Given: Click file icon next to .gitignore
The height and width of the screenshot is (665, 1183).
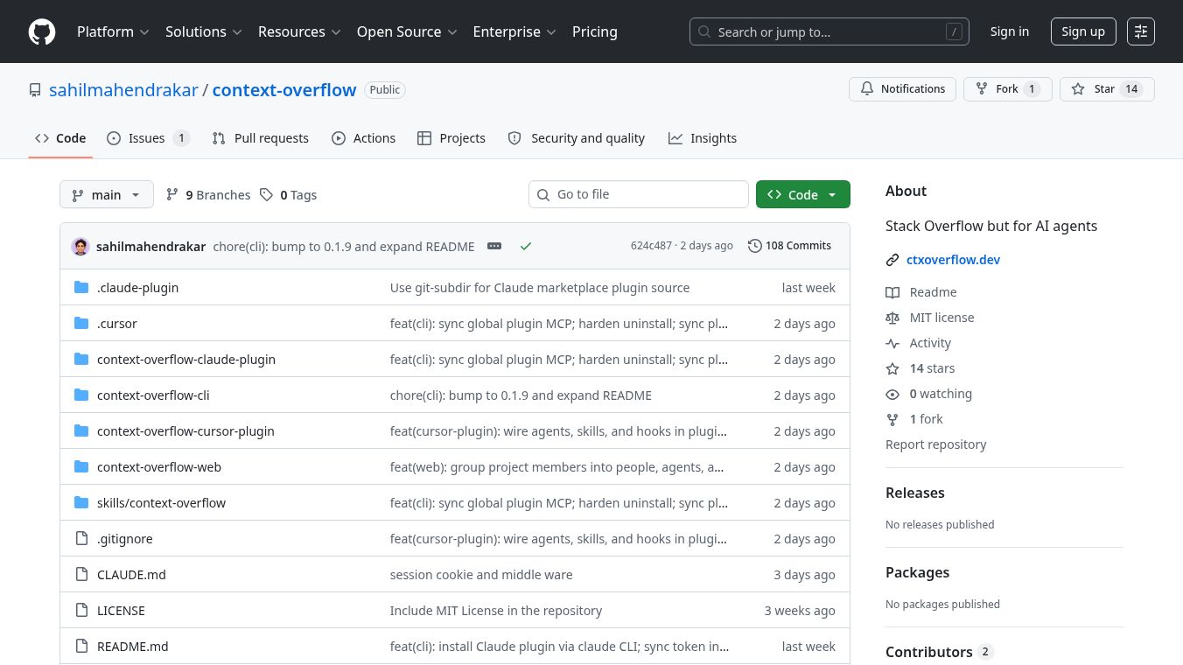Looking at the screenshot, I should [x=81, y=538].
